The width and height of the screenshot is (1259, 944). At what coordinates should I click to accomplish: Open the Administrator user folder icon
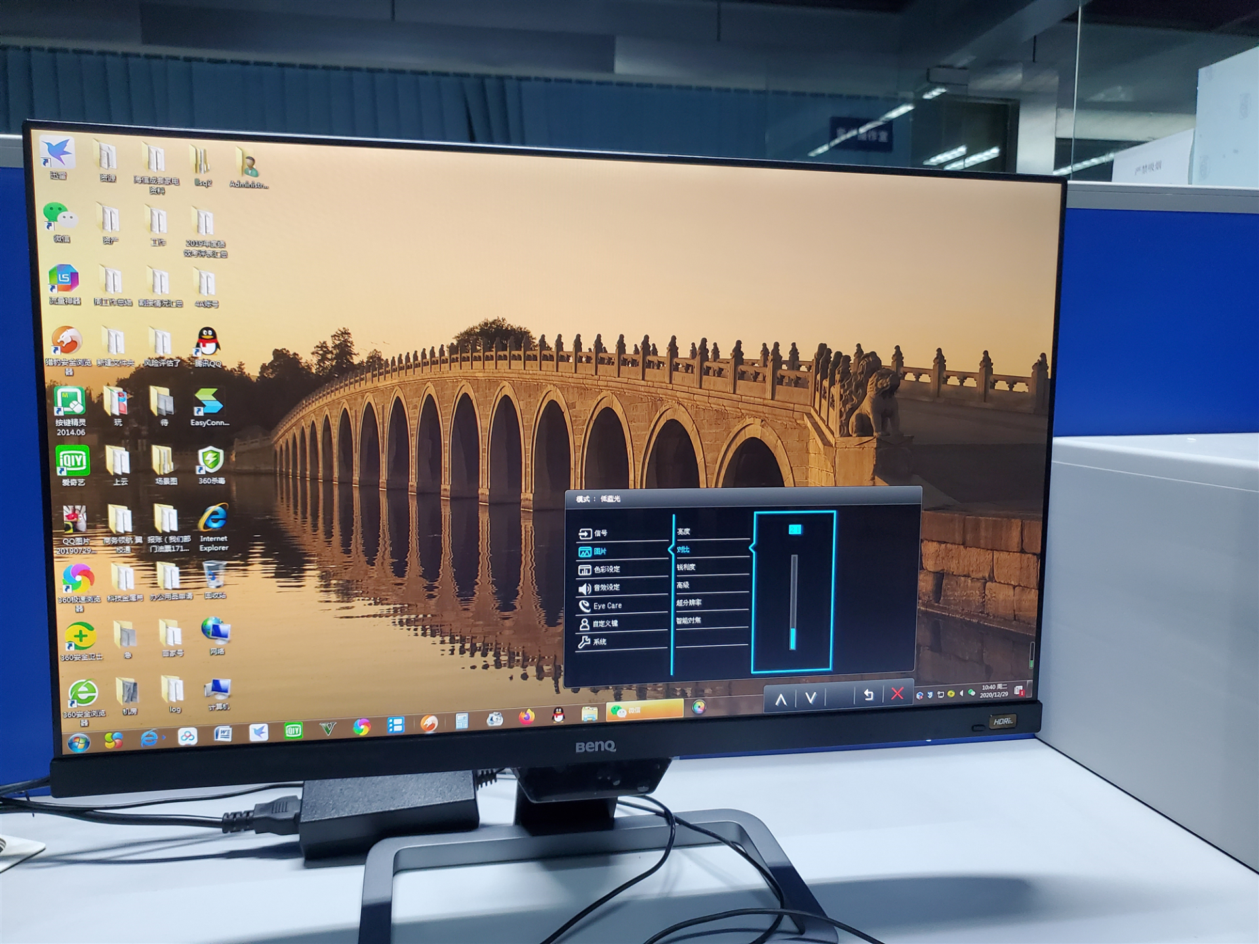(249, 167)
